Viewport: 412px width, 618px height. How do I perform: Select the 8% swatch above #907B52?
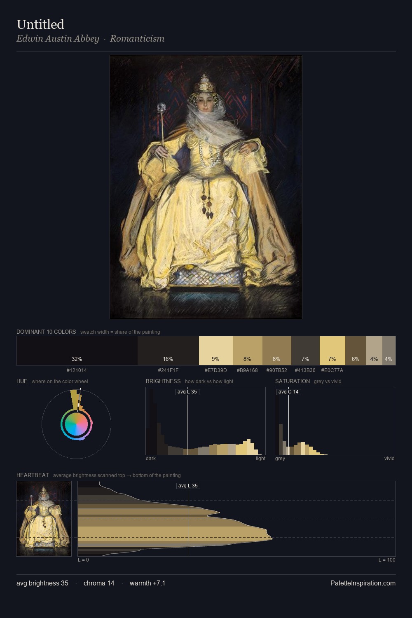pos(277,351)
